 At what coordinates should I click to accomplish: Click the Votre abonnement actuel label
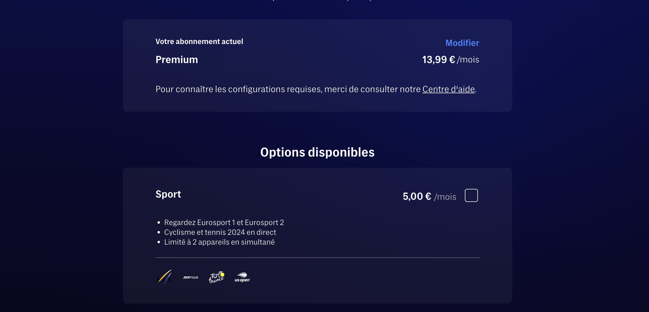coord(199,41)
